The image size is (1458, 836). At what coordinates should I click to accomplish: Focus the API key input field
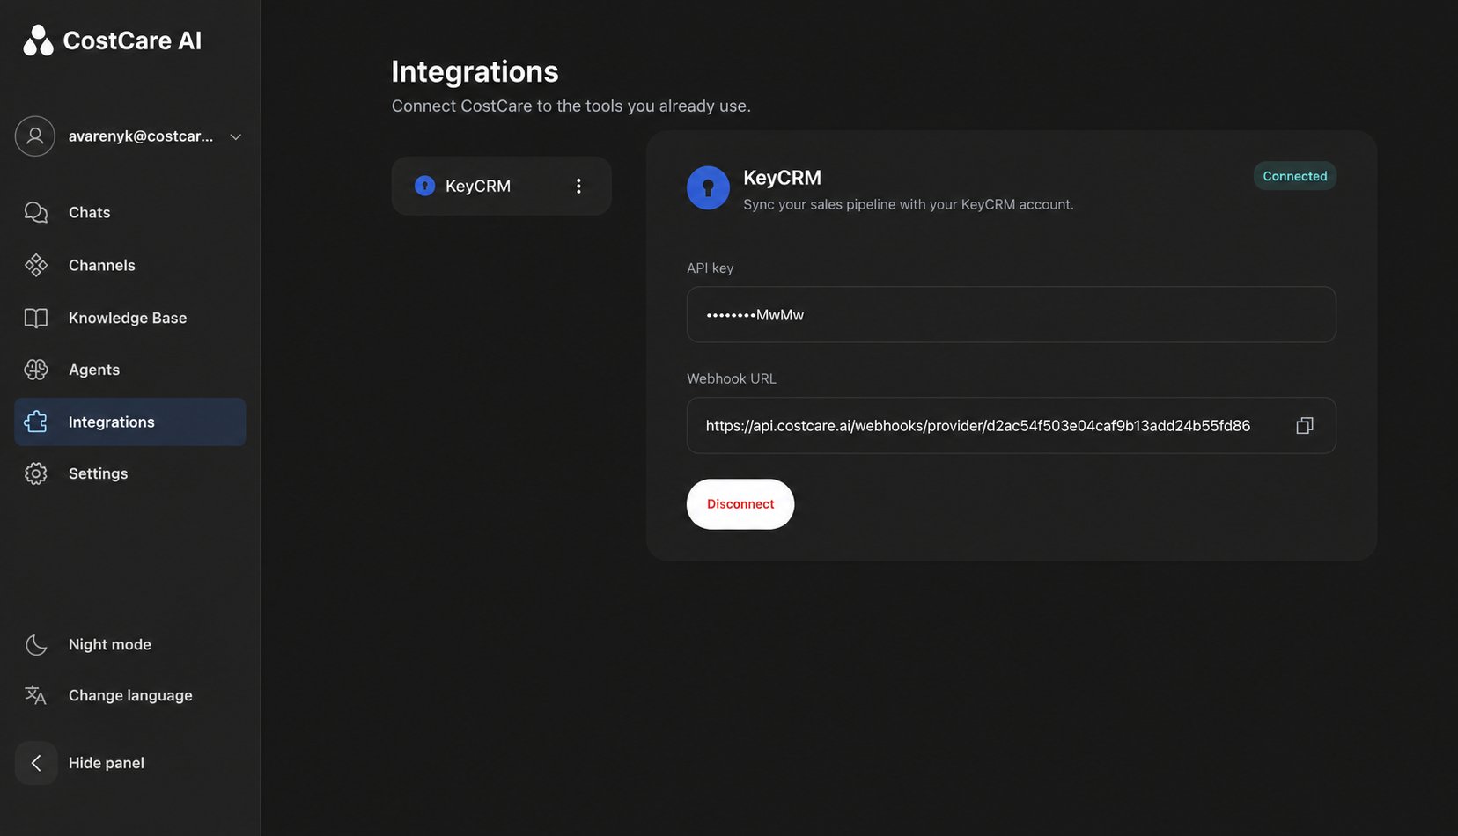[x=1011, y=314]
